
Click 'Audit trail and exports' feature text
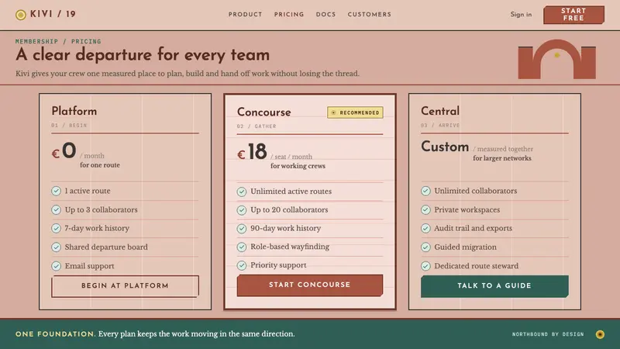[x=473, y=228]
